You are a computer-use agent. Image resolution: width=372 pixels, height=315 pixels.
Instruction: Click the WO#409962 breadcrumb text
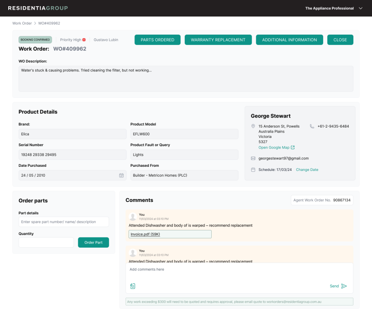click(x=49, y=23)
